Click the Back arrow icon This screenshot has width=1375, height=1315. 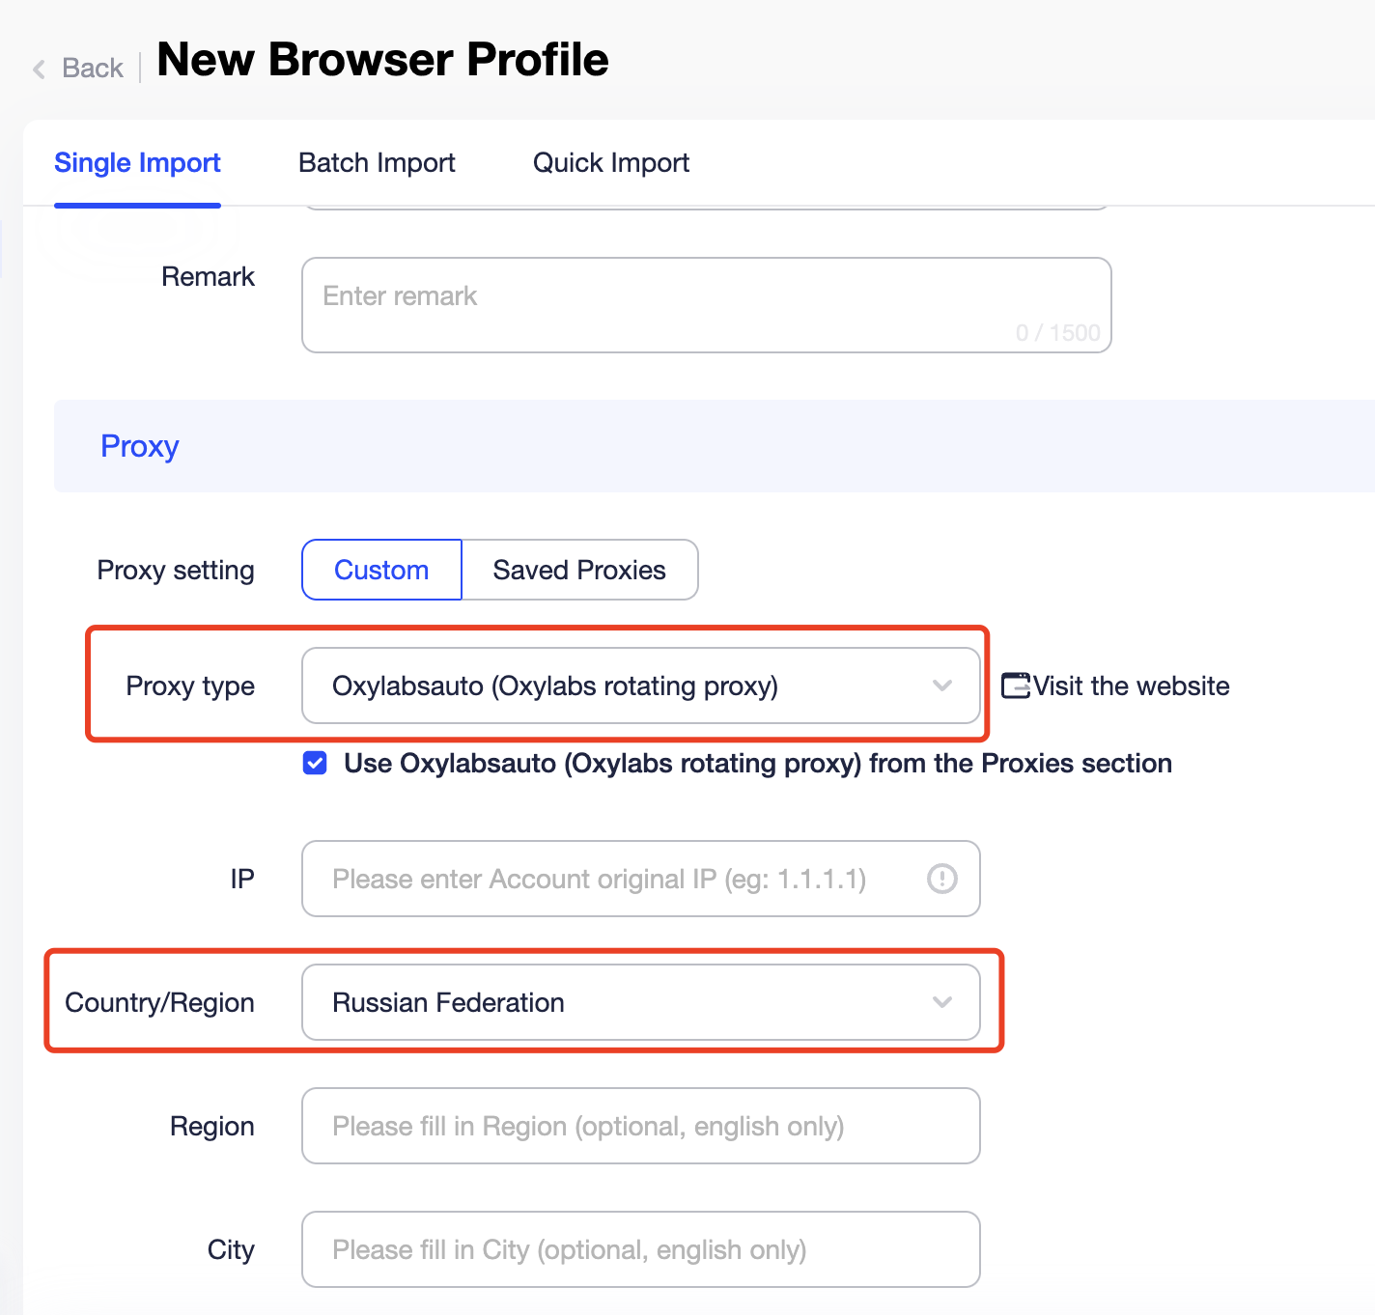(x=38, y=68)
